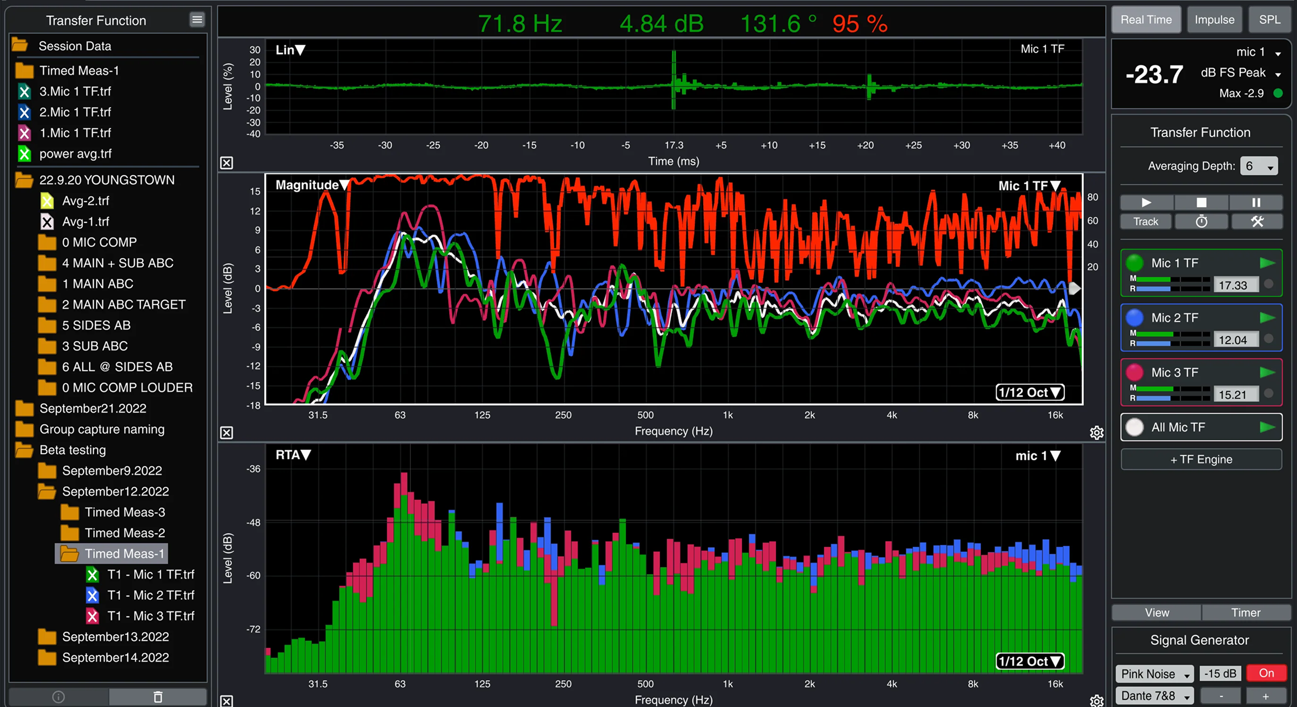Viewport: 1297px width, 707px height.
Task: Click the Track button
Action: [1146, 221]
